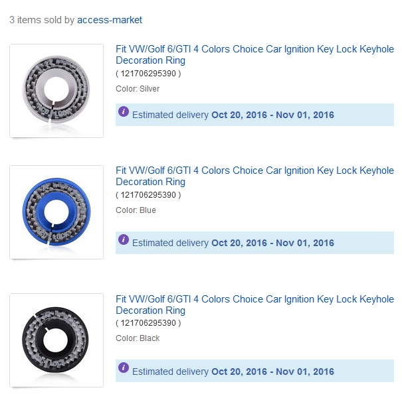
Task: Click the "Color: Blue" label
Action: (x=136, y=210)
